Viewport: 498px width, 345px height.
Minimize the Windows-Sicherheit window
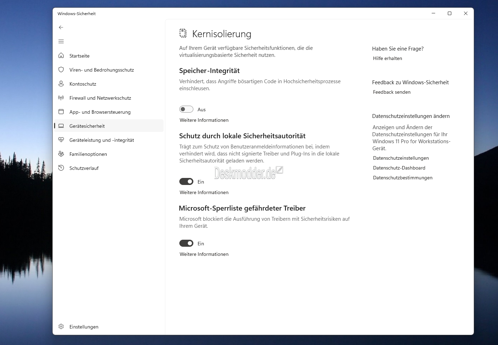pyautogui.click(x=433, y=13)
